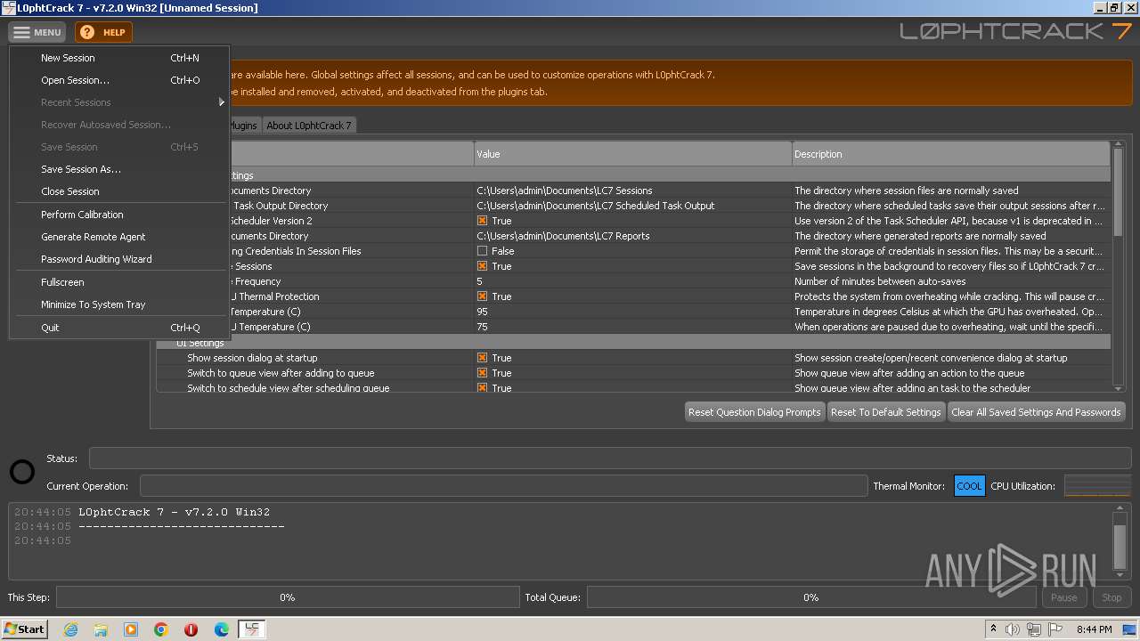The height and width of the screenshot is (641, 1140).
Task: Click the This Step progress bar
Action: pos(288,597)
